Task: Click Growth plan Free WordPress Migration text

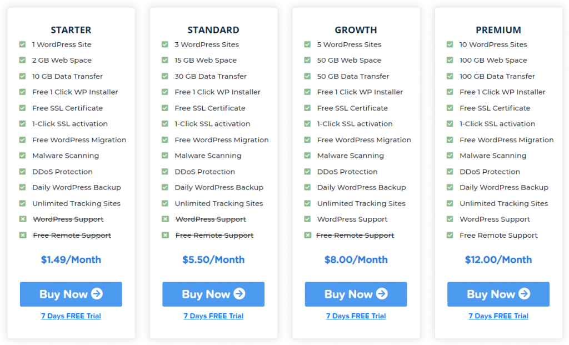Action: click(x=364, y=140)
